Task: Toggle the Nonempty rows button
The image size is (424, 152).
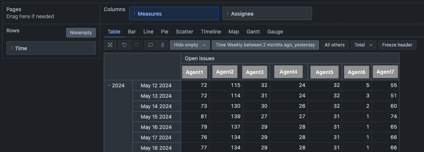Action: click(x=81, y=33)
